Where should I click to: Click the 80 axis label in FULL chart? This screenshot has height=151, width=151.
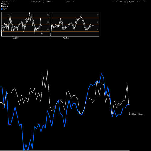click(x=98, y=15)
